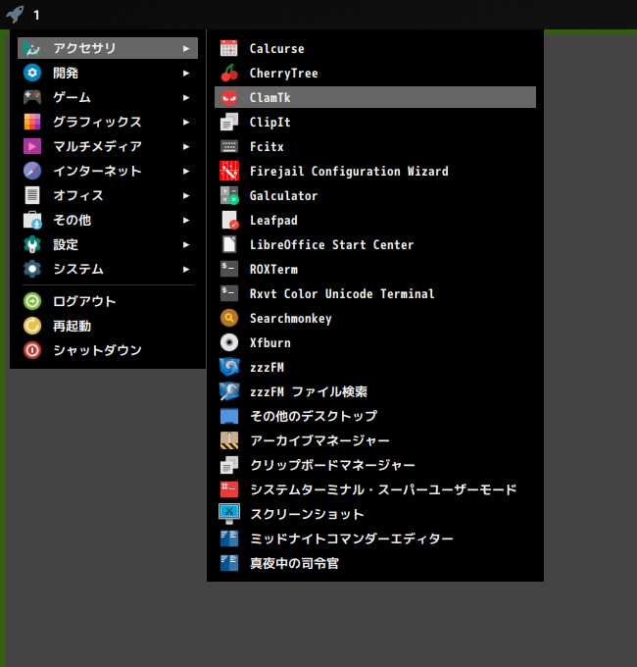
Task: Click the ログアウト green icon
Action: (32, 301)
